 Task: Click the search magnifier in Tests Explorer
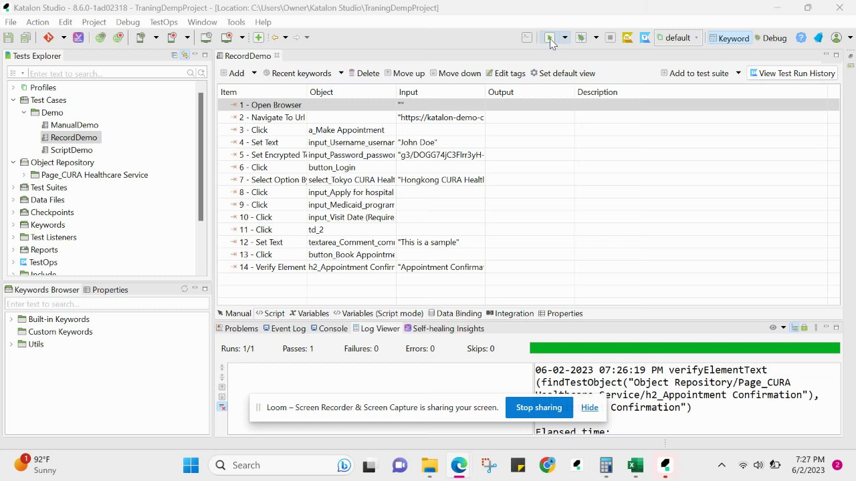click(x=191, y=73)
